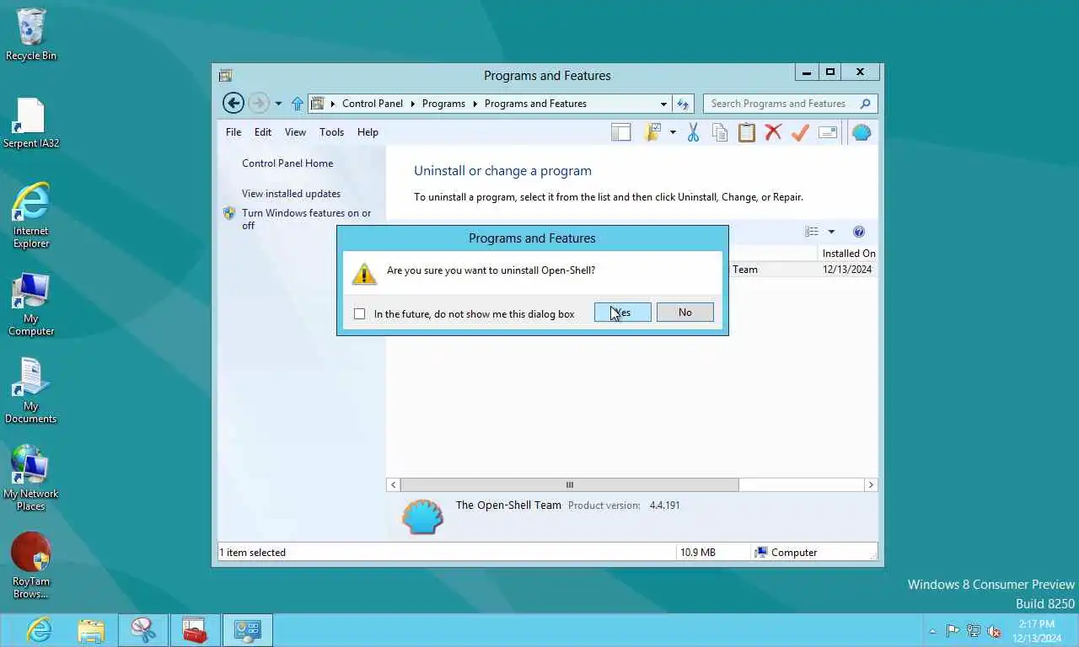This screenshot has width=1079, height=647.
Task: Show hidden tray icons arrow
Action: (x=932, y=631)
